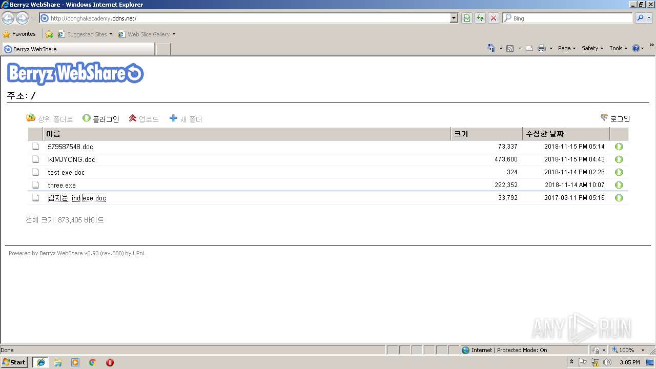Click the Windows Start button
The image size is (656, 369).
point(14,362)
